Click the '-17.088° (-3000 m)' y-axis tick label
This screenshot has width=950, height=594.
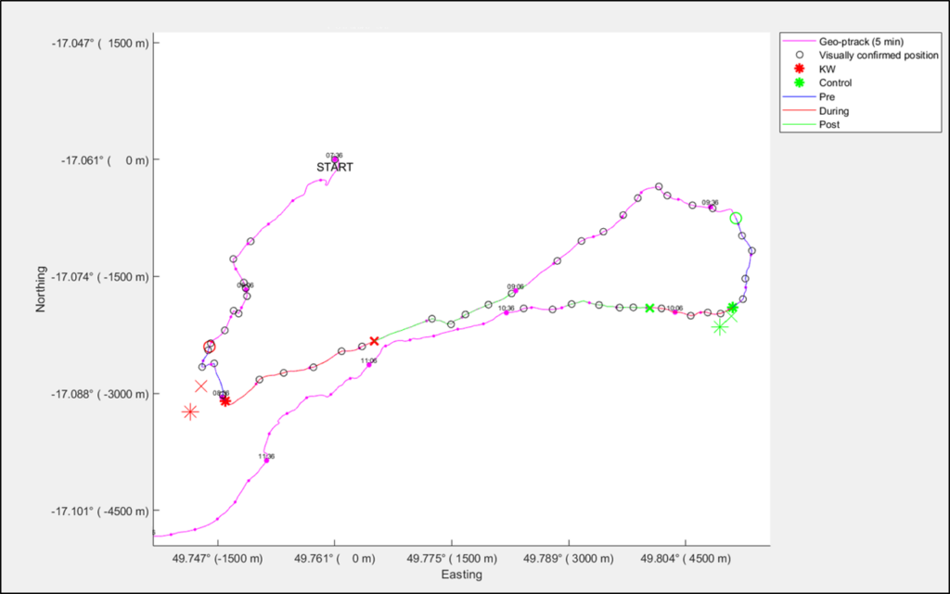100,395
